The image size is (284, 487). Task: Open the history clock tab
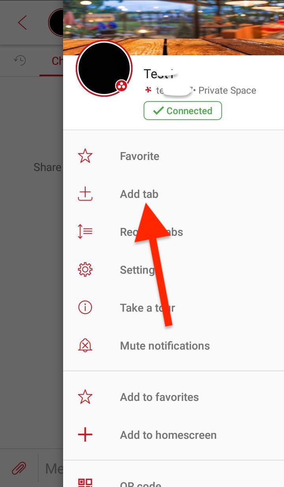tap(20, 60)
